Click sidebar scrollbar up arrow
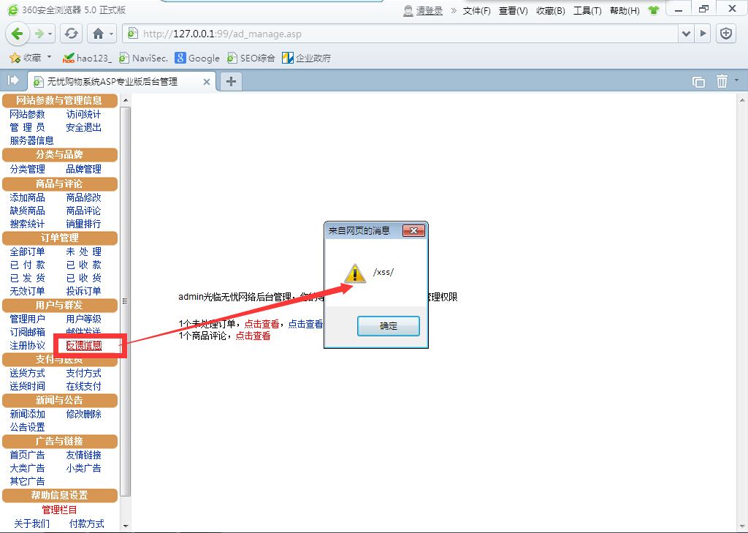The image size is (748, 533). click(126, 100)
